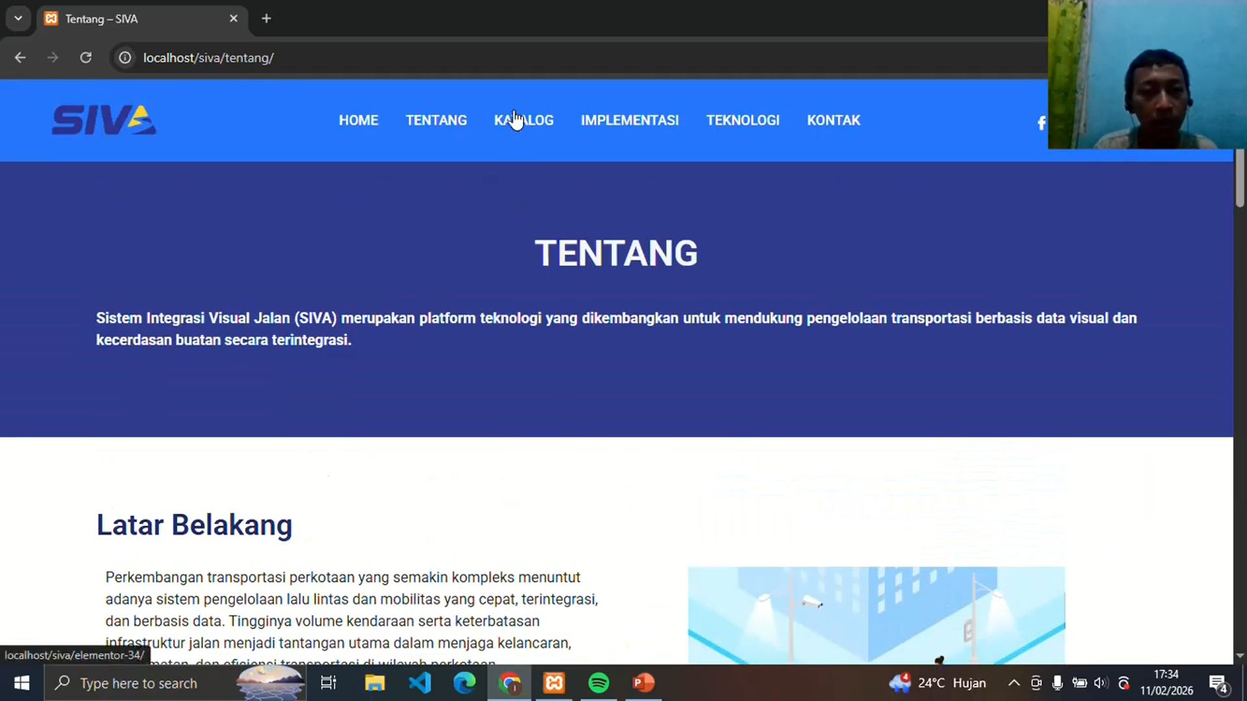Open Google Chrome taskbar icon
This screenshot has width=1247, height=701.
point(510,683)
